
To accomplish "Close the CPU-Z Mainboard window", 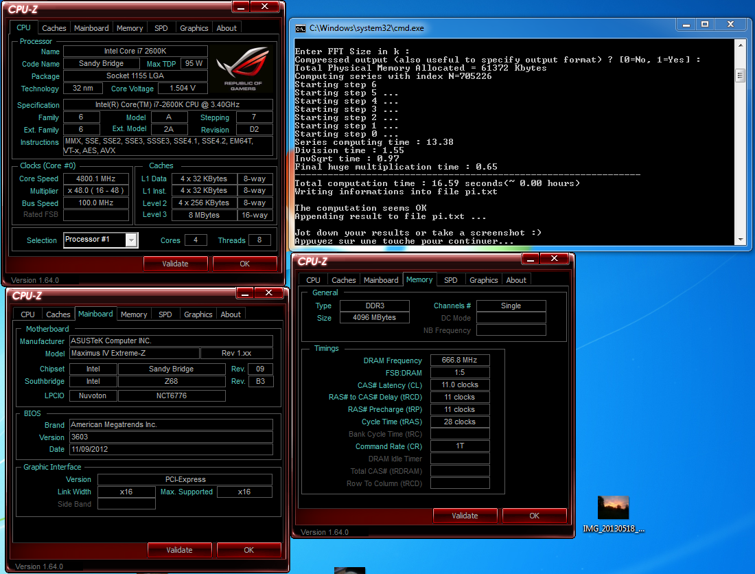I will point(268,292).
